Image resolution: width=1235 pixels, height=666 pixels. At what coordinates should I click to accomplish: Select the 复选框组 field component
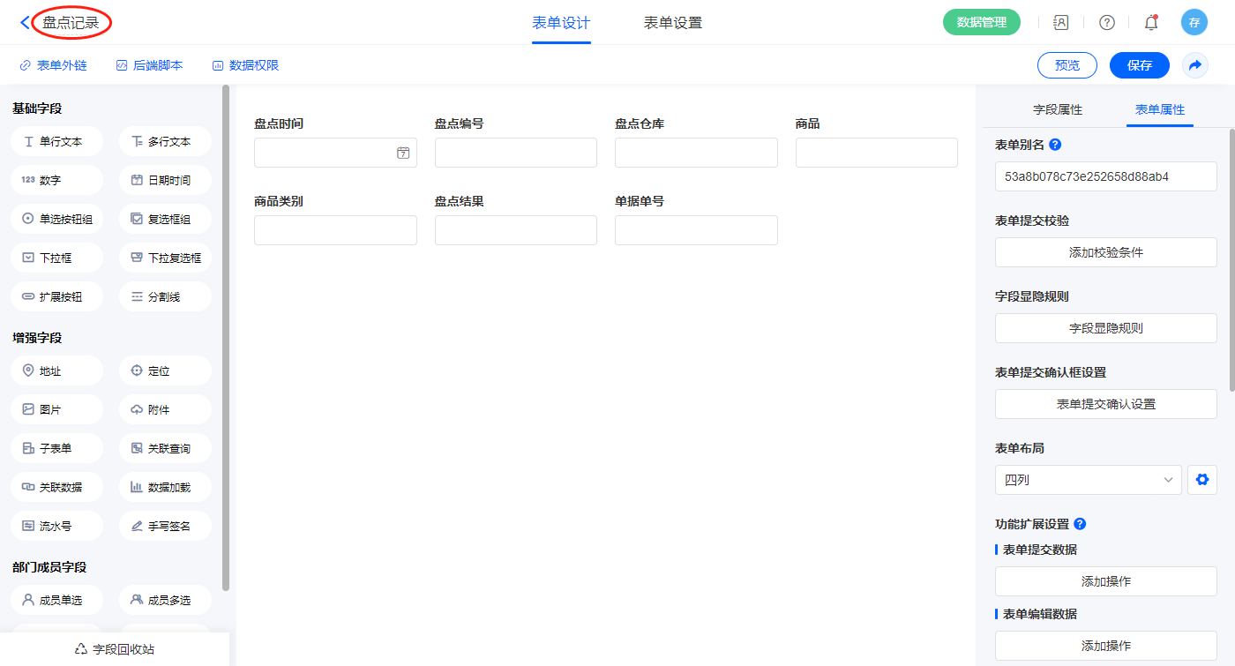click(165, 219)
